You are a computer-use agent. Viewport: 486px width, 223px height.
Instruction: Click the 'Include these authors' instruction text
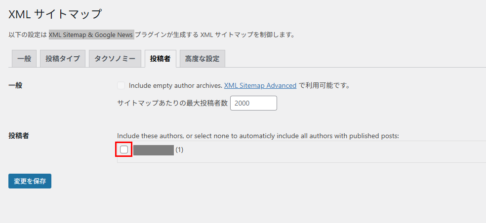tap(257, 136)
